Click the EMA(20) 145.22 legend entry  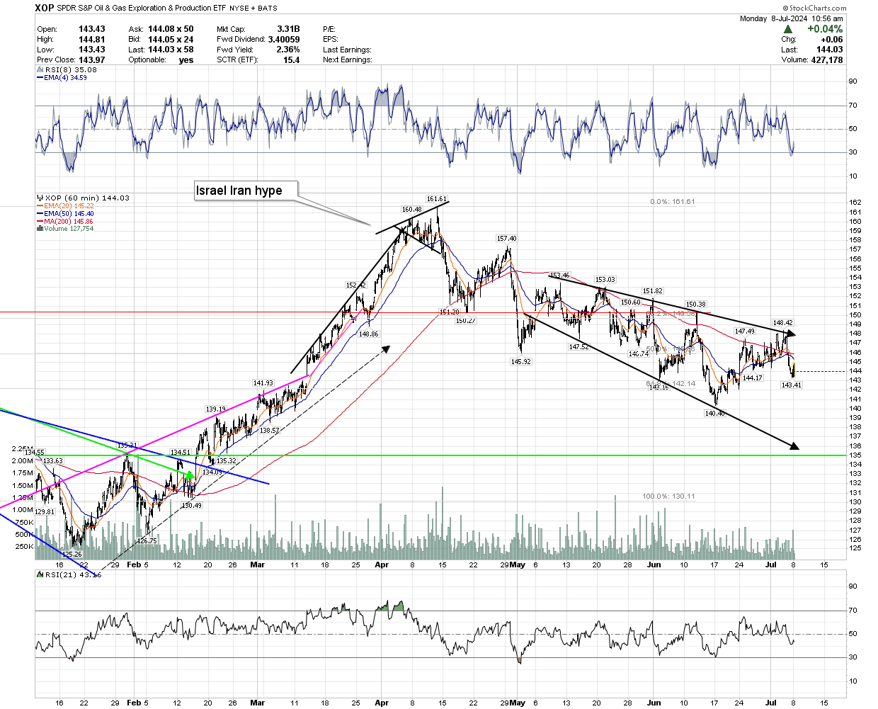pos(69,206)
